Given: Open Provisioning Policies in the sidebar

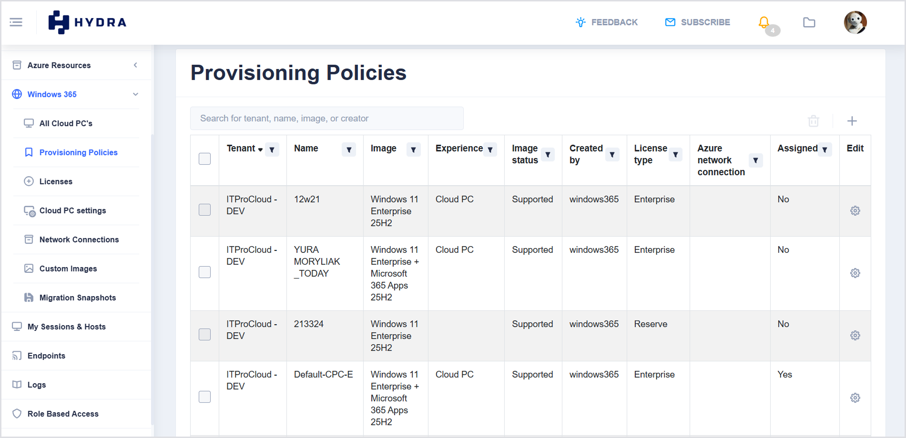Looking at the screenshot, I should 76,152.
